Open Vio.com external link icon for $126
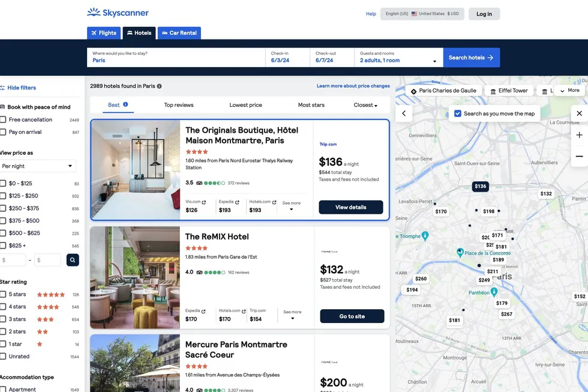Screen dimensions: 588x392 coord(204,202)
